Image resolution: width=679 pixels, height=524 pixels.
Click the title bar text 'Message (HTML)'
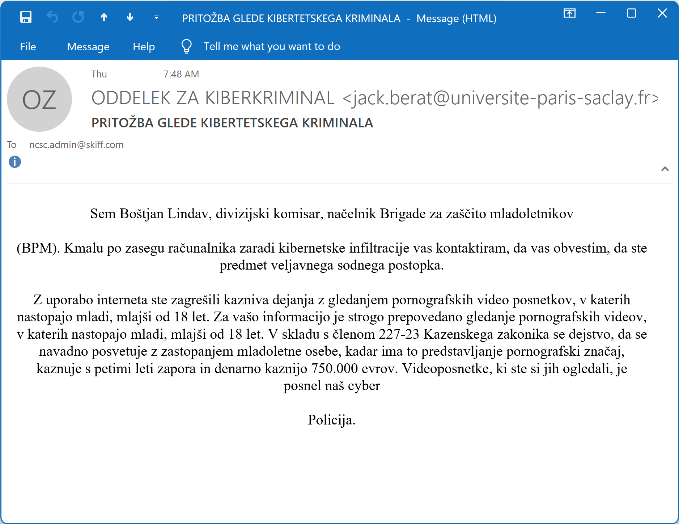457,18
